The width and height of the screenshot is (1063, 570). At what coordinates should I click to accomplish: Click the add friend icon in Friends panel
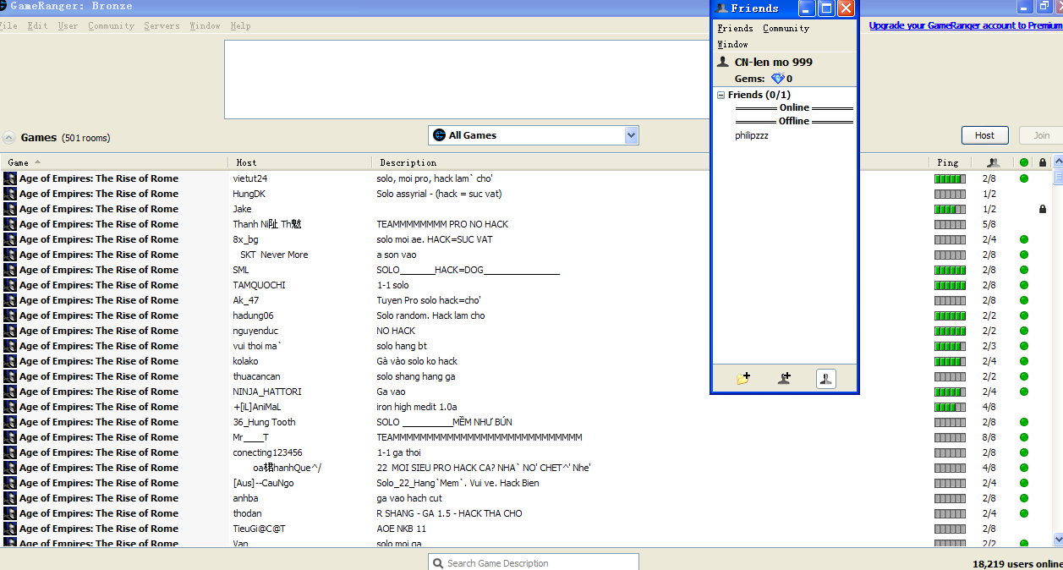pos(784,378)
